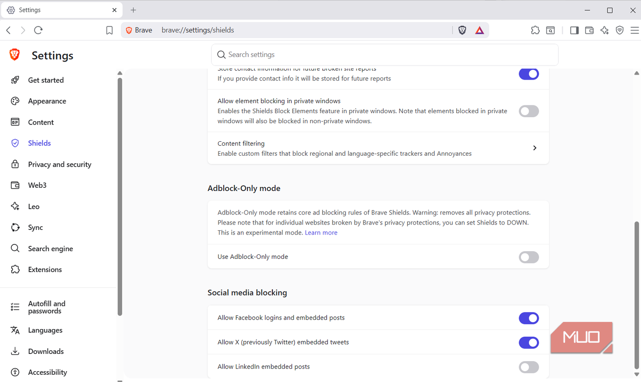Go to Appearance settings section
The width and height of the screenshot is (641, 382).
click(47, 101)
